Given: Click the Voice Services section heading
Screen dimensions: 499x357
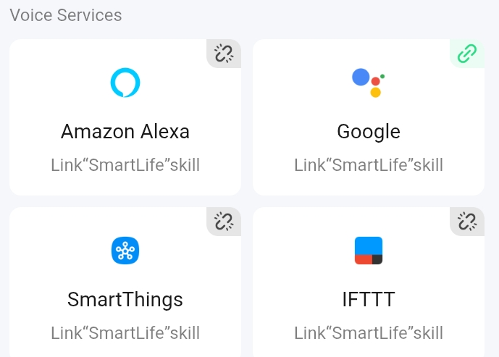Looking at the screenshot, I should [66, 14].
